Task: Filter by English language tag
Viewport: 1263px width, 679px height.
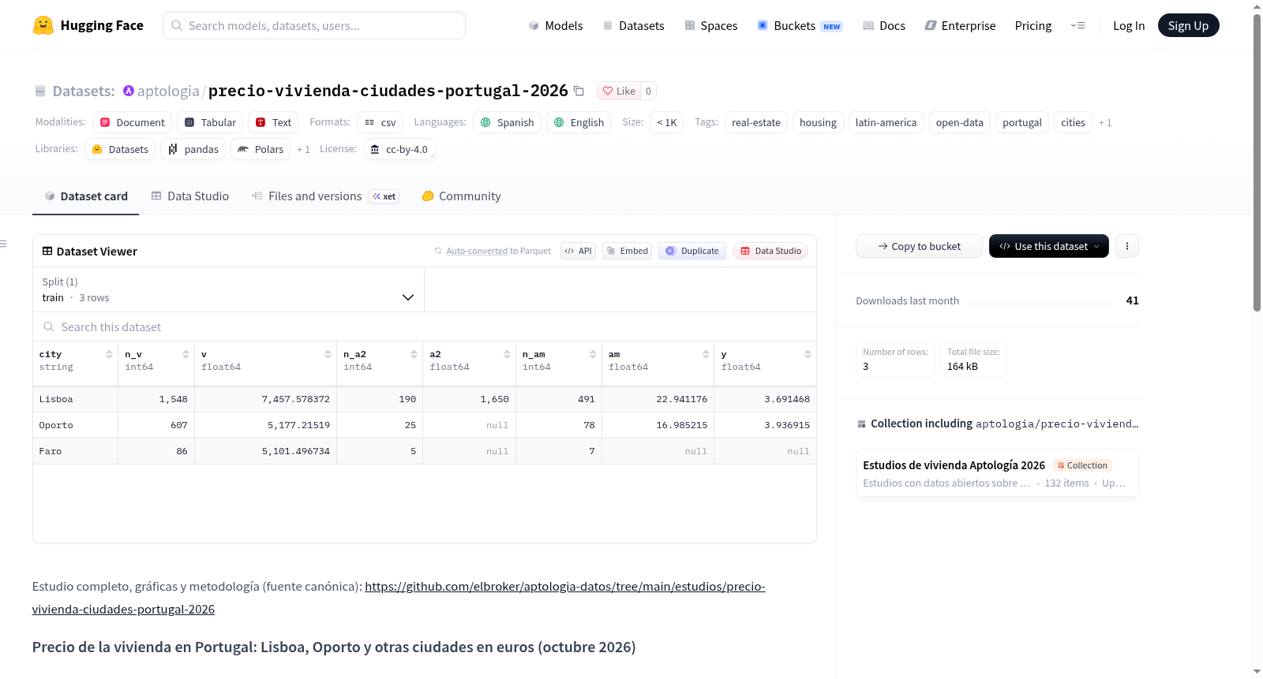Action: pos(579,122)
